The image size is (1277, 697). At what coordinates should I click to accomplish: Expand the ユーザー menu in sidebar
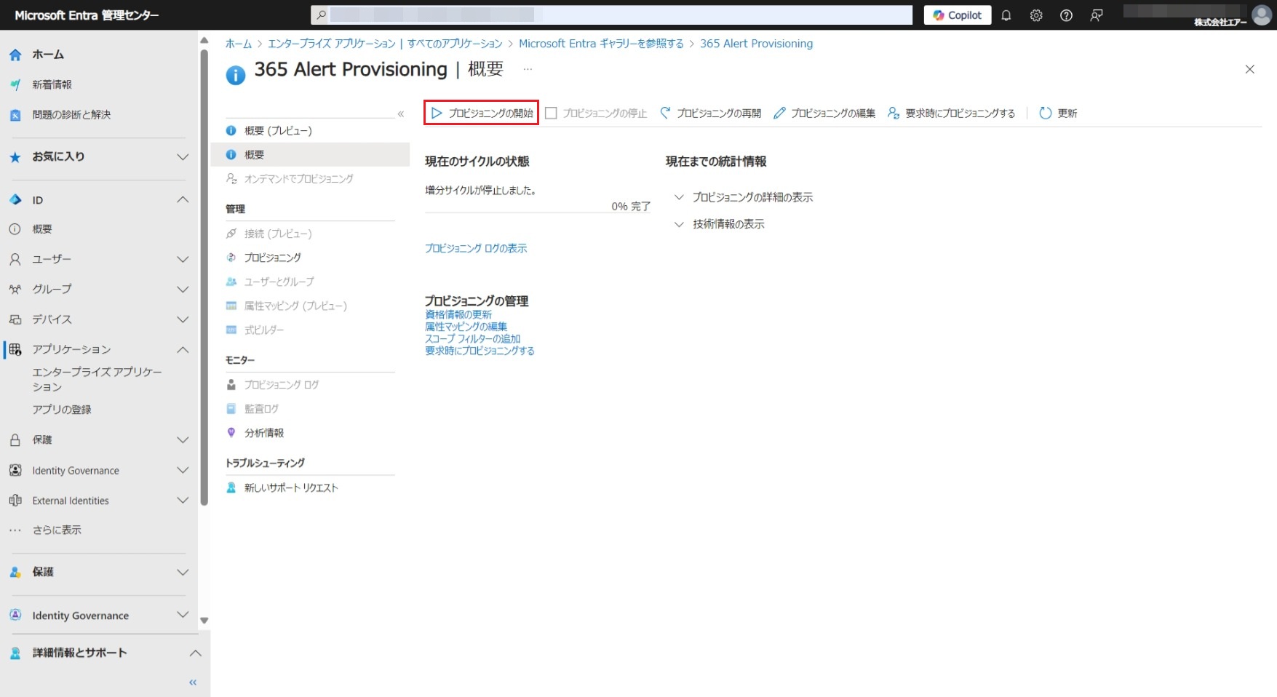pos(183,260)
